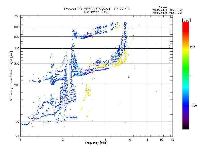Click the x-axis tick label "4"
This screenshot has height=152, width=203.
point(105,140)
